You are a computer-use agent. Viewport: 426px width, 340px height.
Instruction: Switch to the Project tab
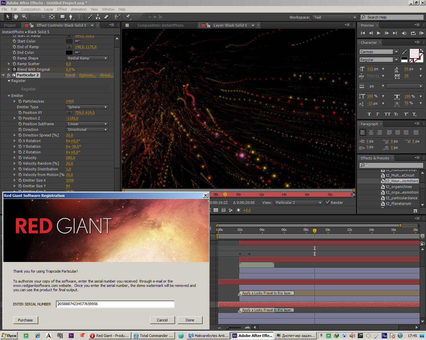point(10,25)
